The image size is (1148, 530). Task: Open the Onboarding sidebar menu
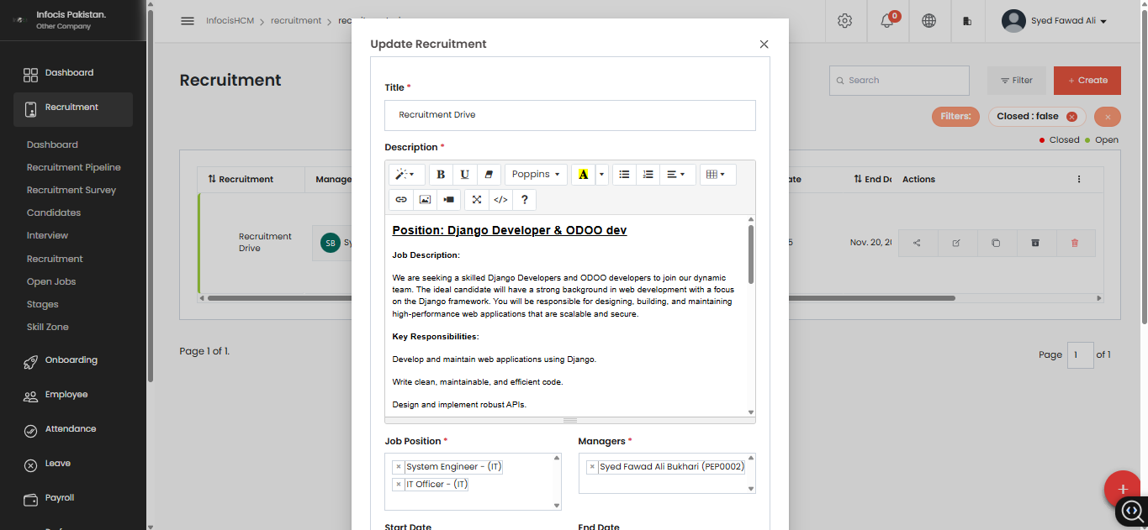pos(71,360)
